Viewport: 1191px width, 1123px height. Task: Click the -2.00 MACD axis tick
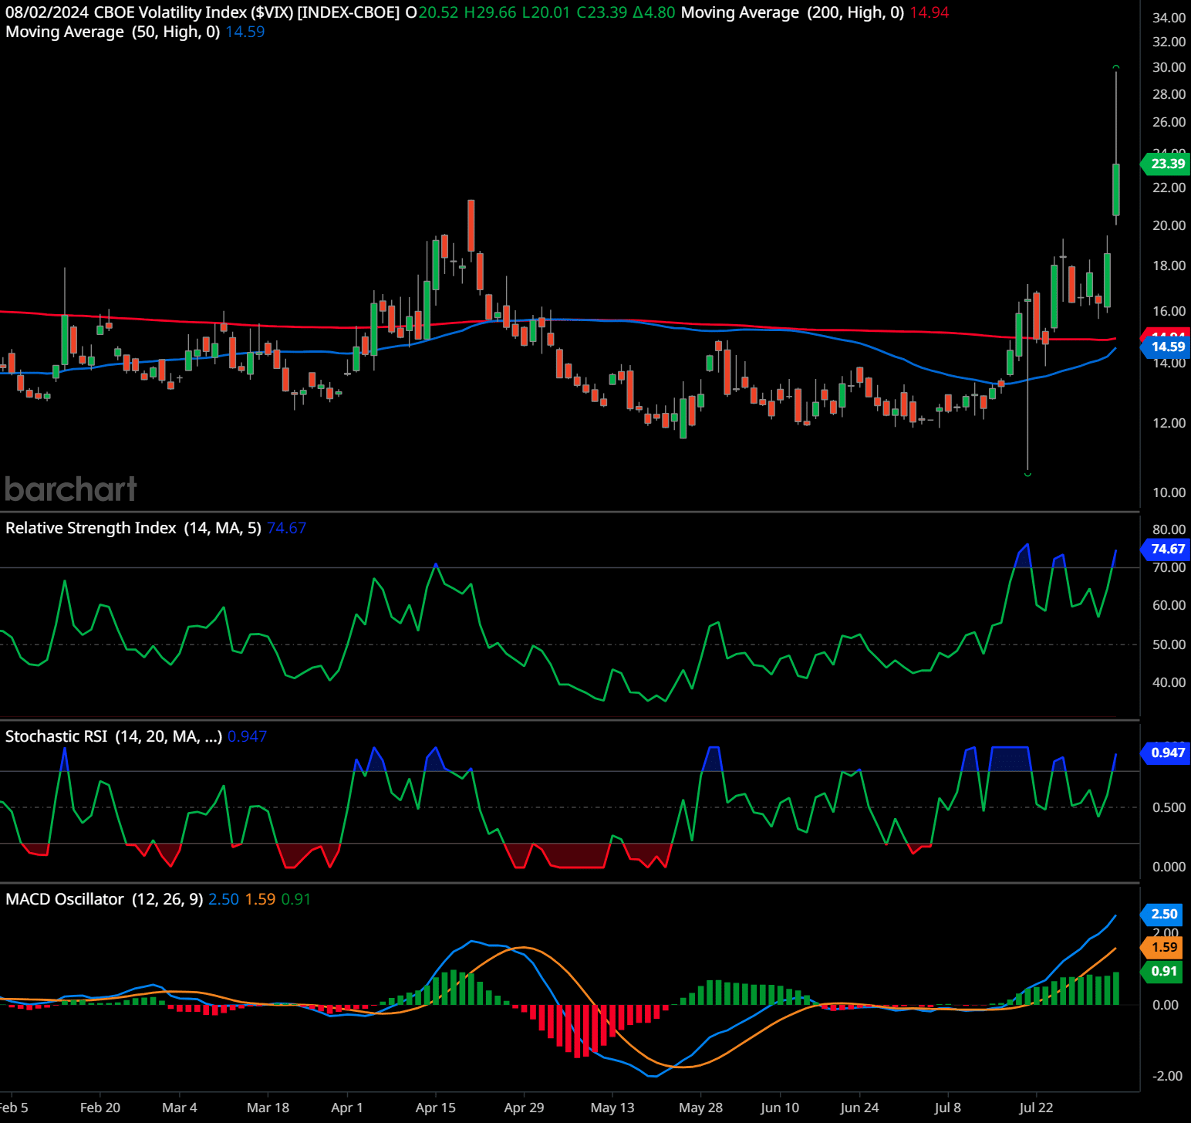1167,1076
